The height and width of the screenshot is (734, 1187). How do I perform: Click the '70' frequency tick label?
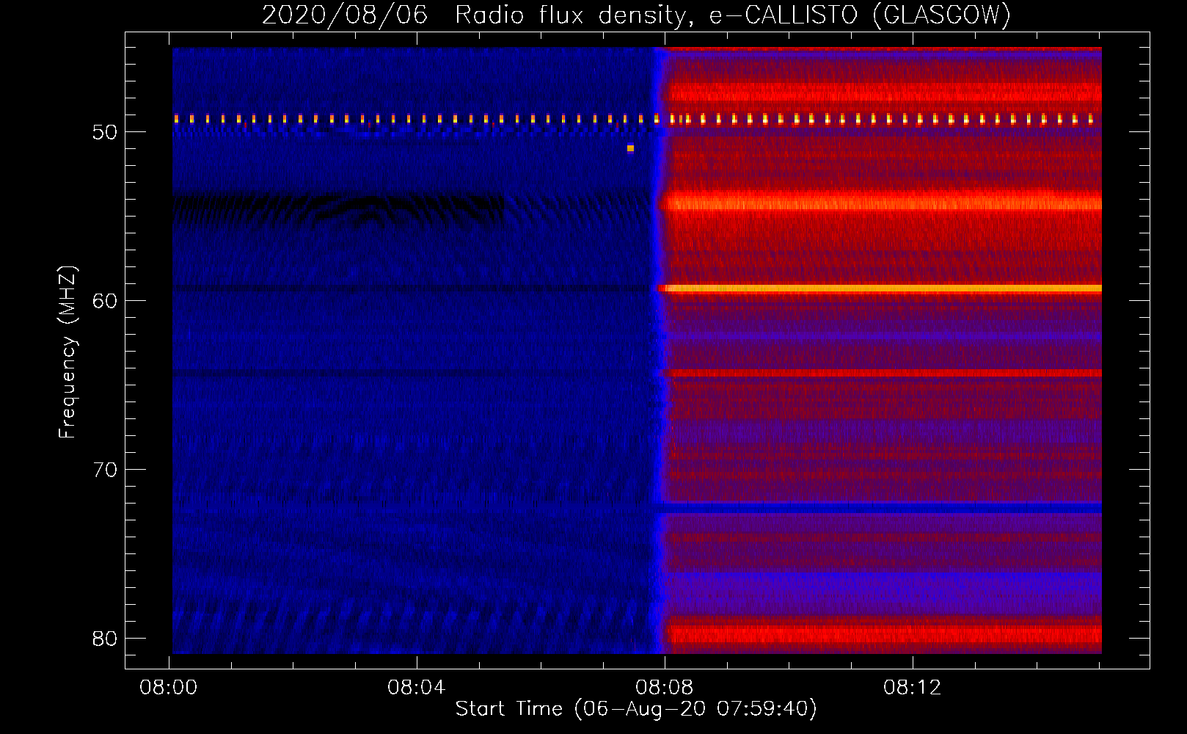105,470
